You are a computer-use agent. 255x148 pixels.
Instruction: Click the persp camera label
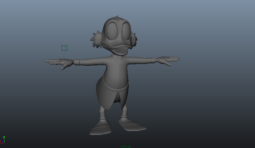click(x=126, y=147)
